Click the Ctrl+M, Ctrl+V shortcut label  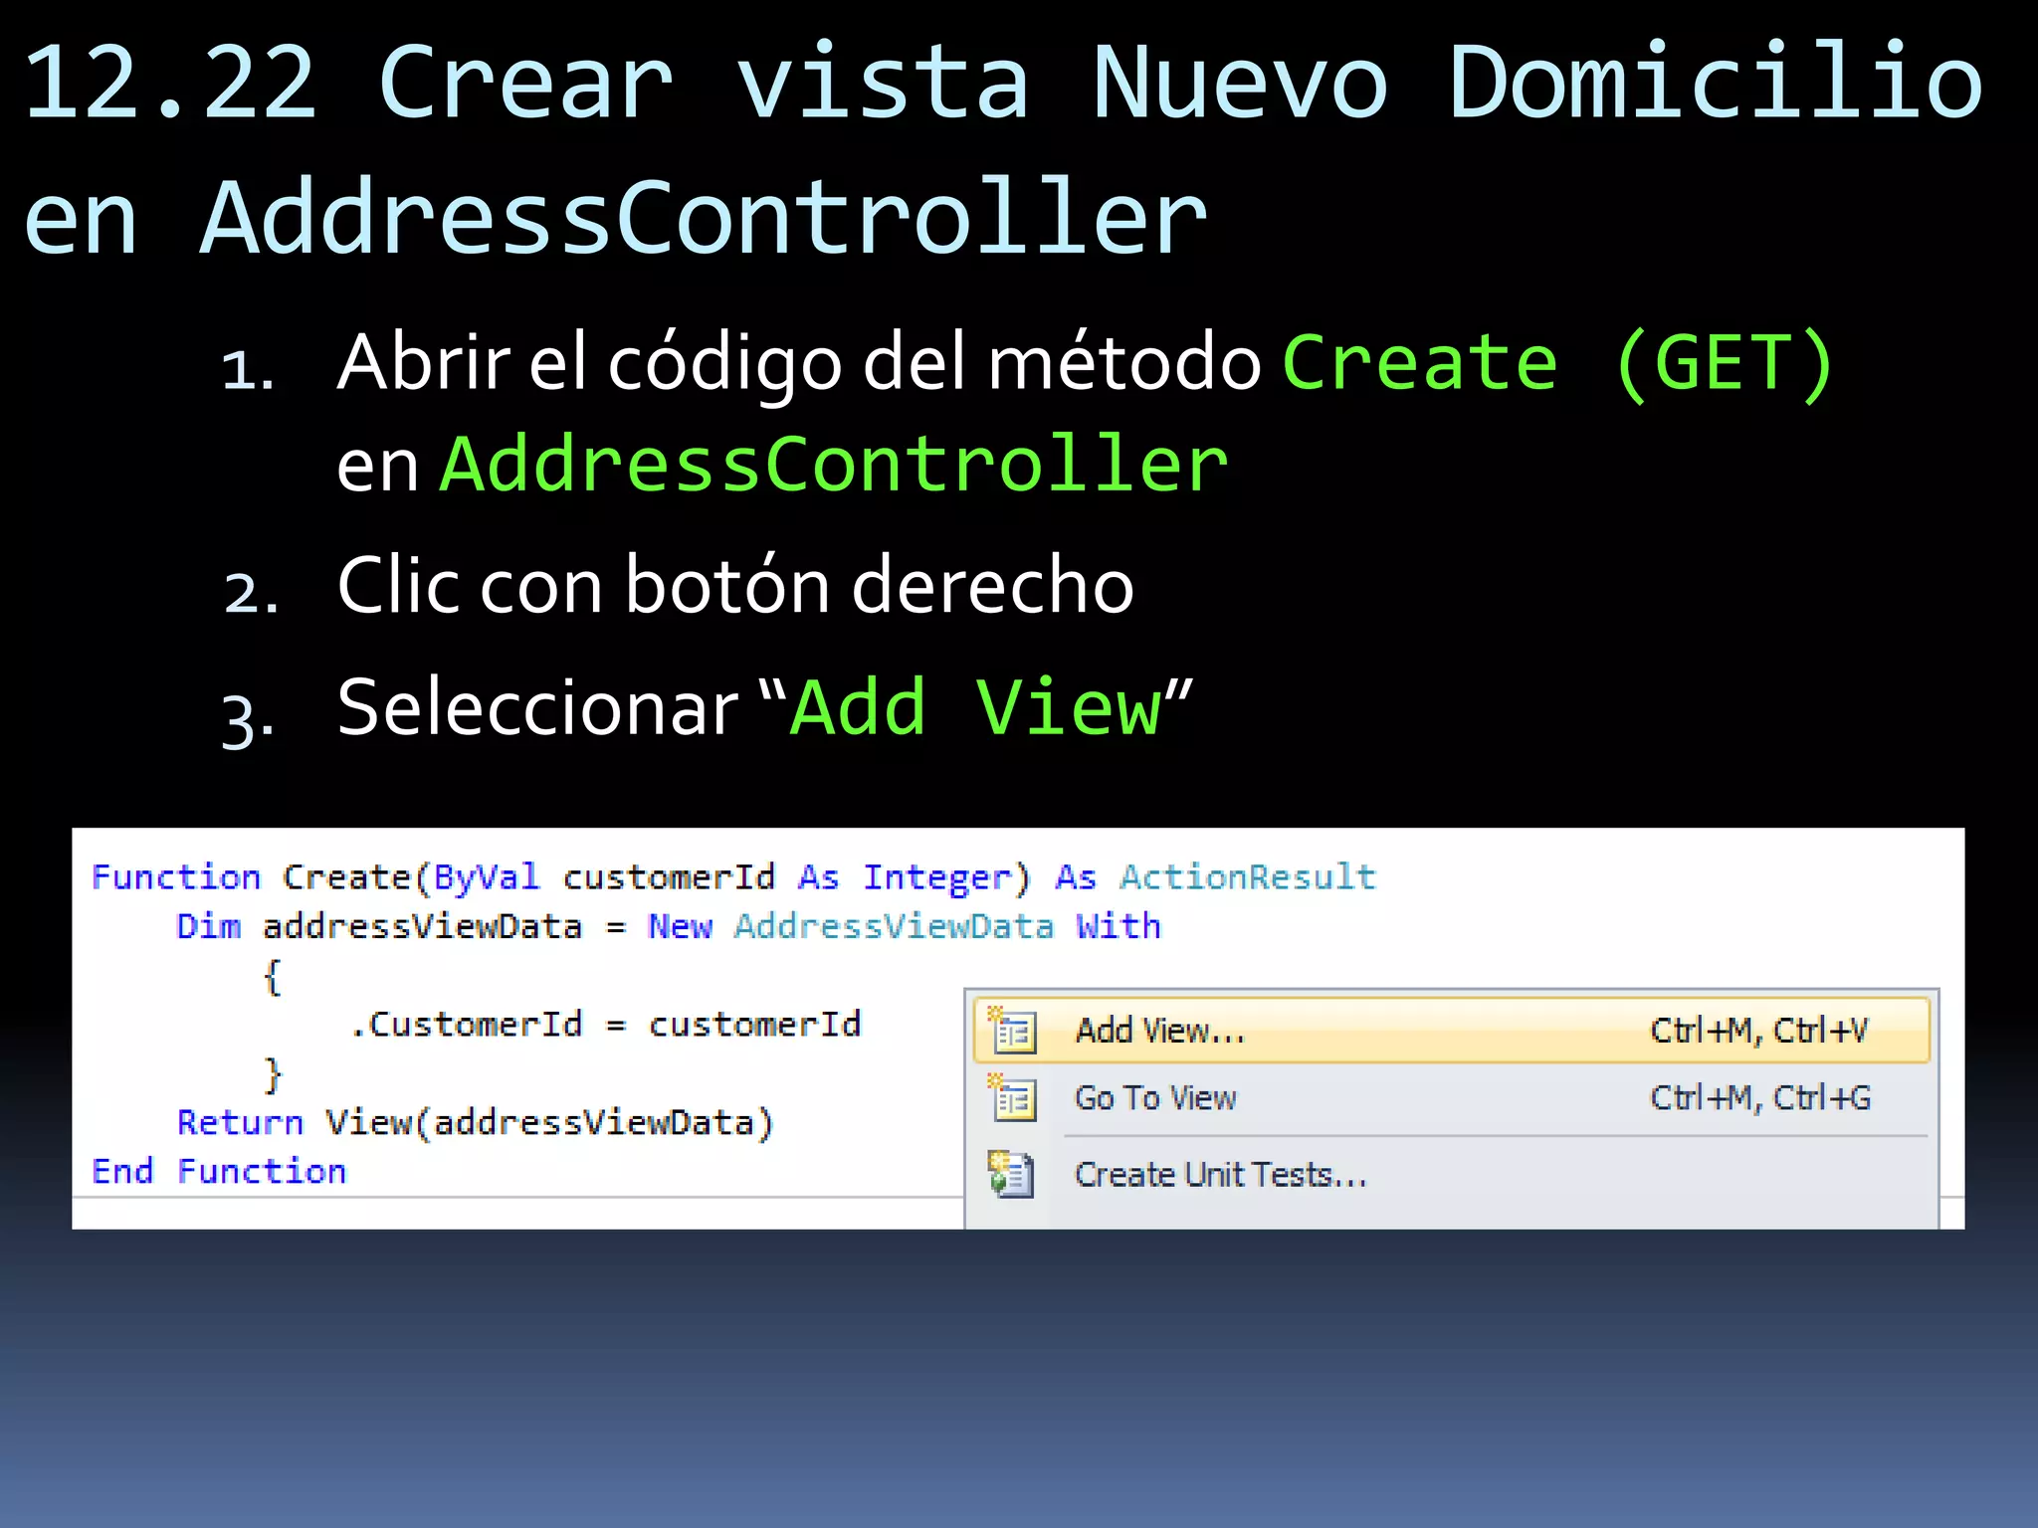(1758, 1031)
